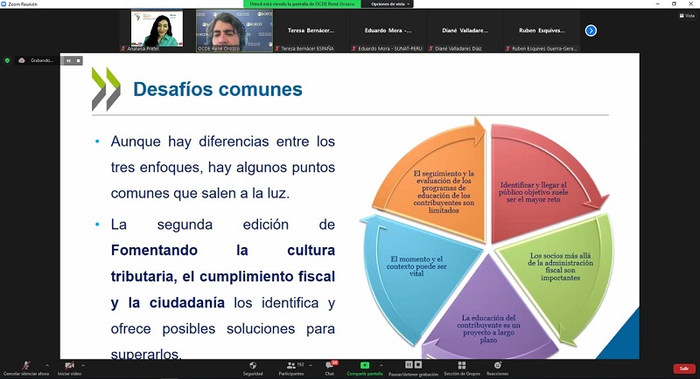Start video with the crossed-out camera icon
The width and height of the screenshot is (700, 379).
coord(69,365)
